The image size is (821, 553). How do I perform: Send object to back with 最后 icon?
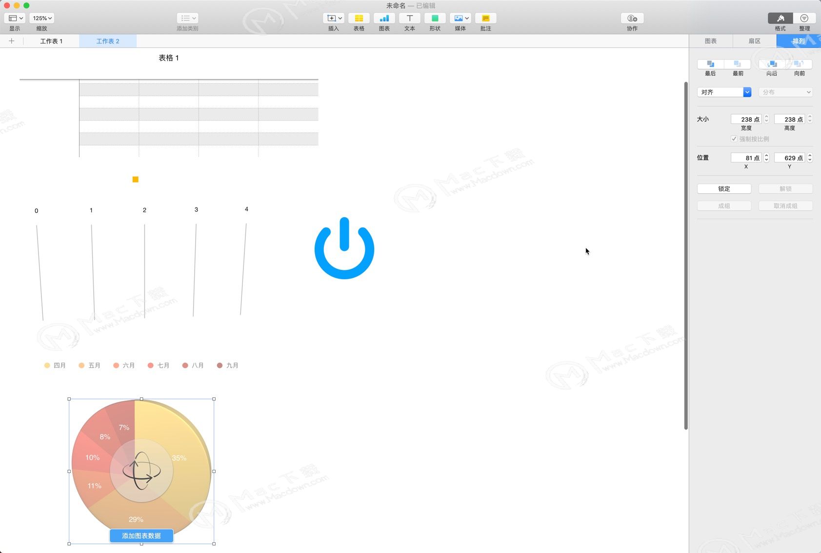point(710,64)
